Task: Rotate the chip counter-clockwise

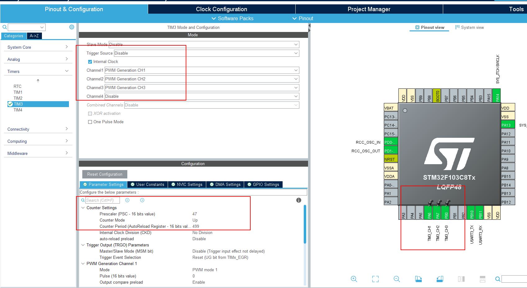Action: [x=440, y=279]
